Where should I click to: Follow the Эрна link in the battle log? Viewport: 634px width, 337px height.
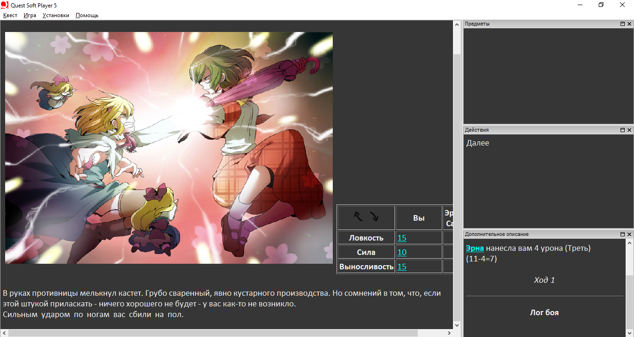pyautogui.click(x=475, y=248)
